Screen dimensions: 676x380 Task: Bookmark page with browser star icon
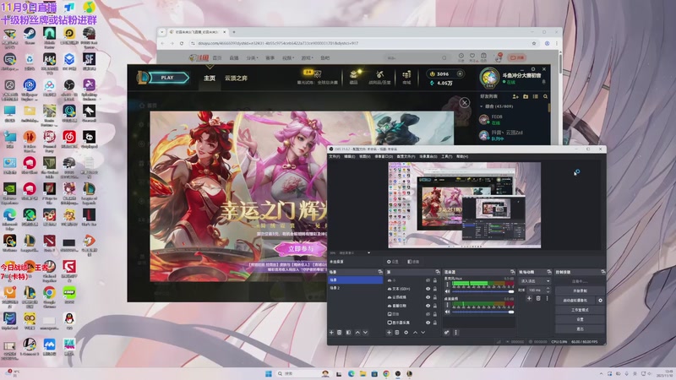pos(534,44)
